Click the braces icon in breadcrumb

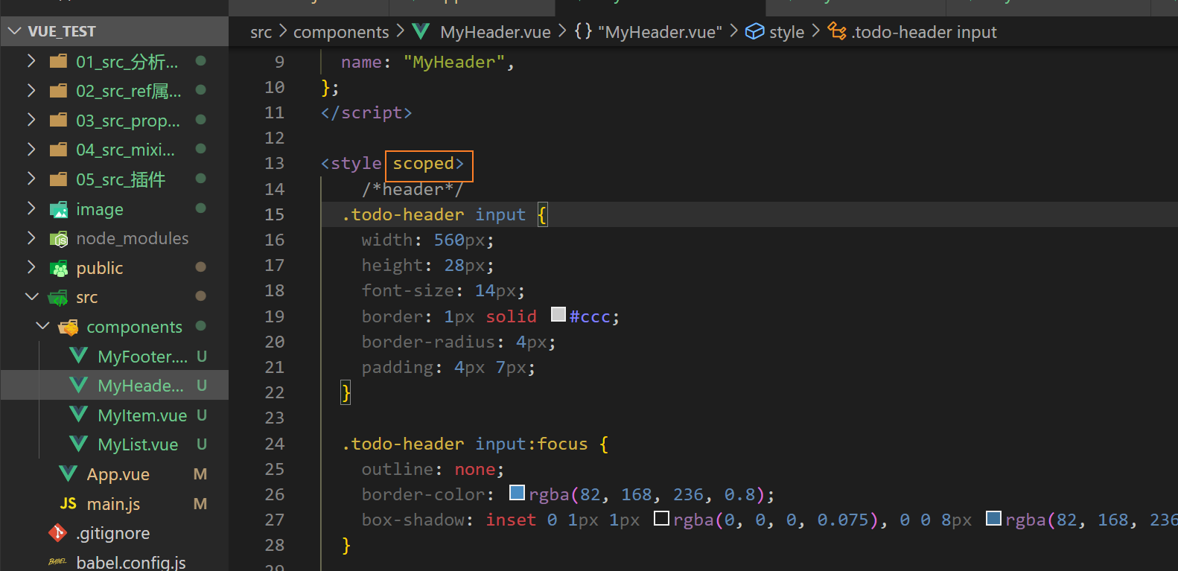pos(583,31)
